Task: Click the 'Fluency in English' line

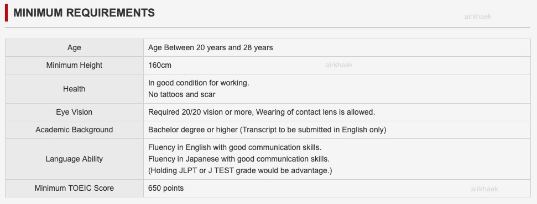Action: 234,148
